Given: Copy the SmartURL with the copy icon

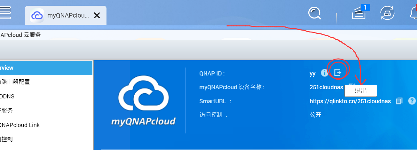Looking at the screenshot, I should [399, 101].
